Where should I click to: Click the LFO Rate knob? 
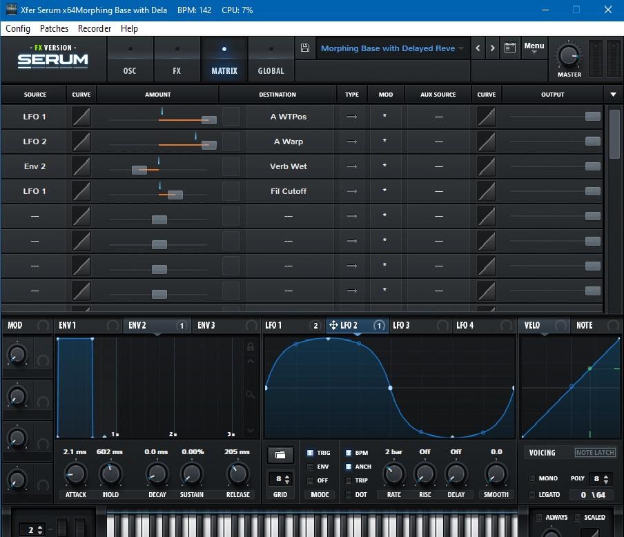394,474
